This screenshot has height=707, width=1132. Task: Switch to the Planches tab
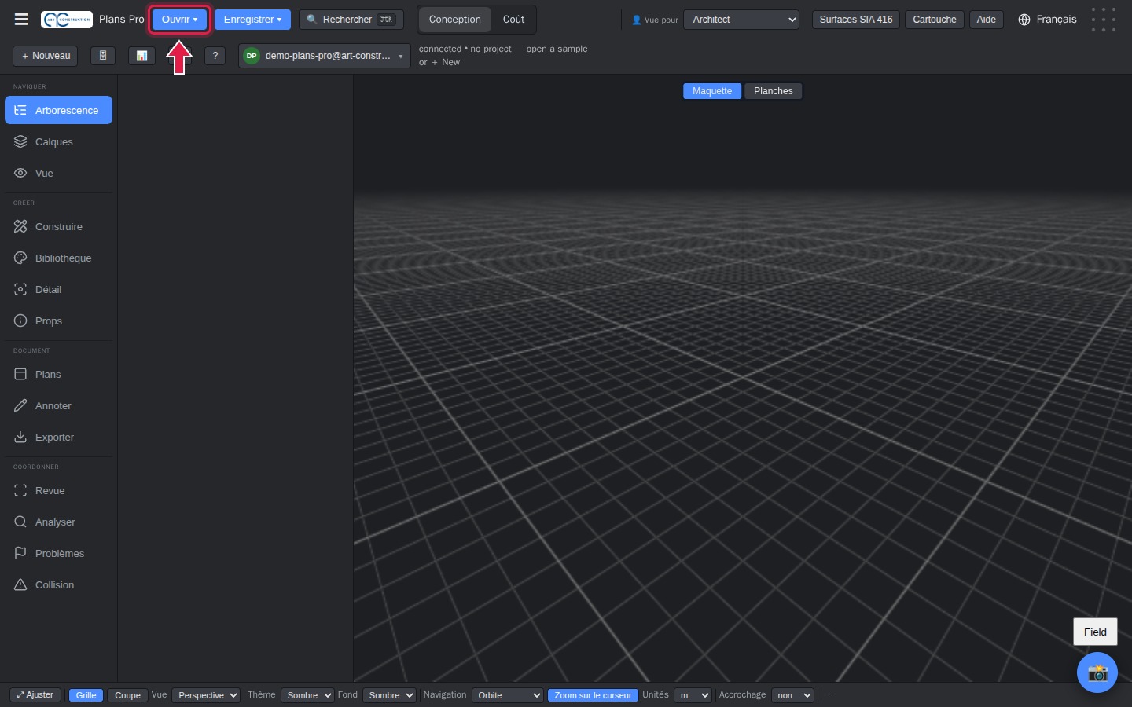click(774, 91)
